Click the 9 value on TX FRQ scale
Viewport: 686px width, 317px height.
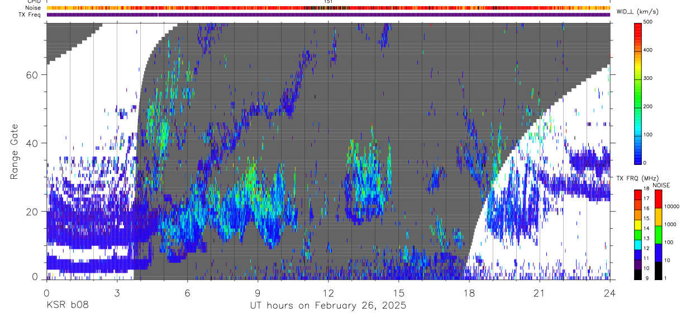pos(647,278)
